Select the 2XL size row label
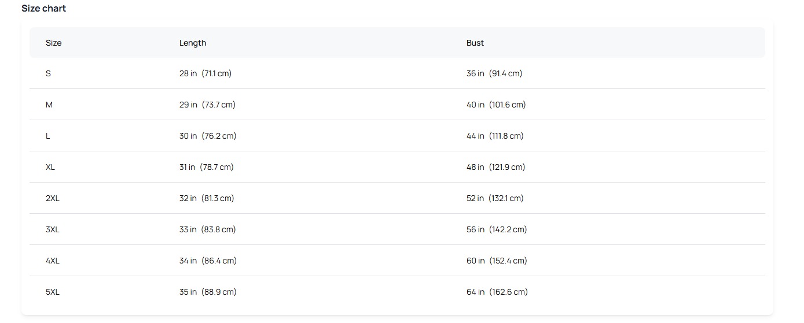The height and width of the screenshot is (323, 804). pos(53,198)
